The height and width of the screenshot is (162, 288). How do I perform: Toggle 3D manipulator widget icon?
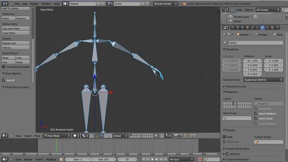click(x=97, y=136)
